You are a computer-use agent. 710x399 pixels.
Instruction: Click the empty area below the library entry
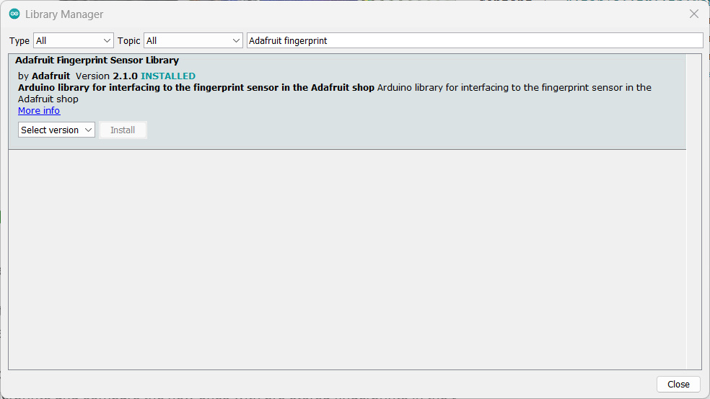[x=346, y=259]
